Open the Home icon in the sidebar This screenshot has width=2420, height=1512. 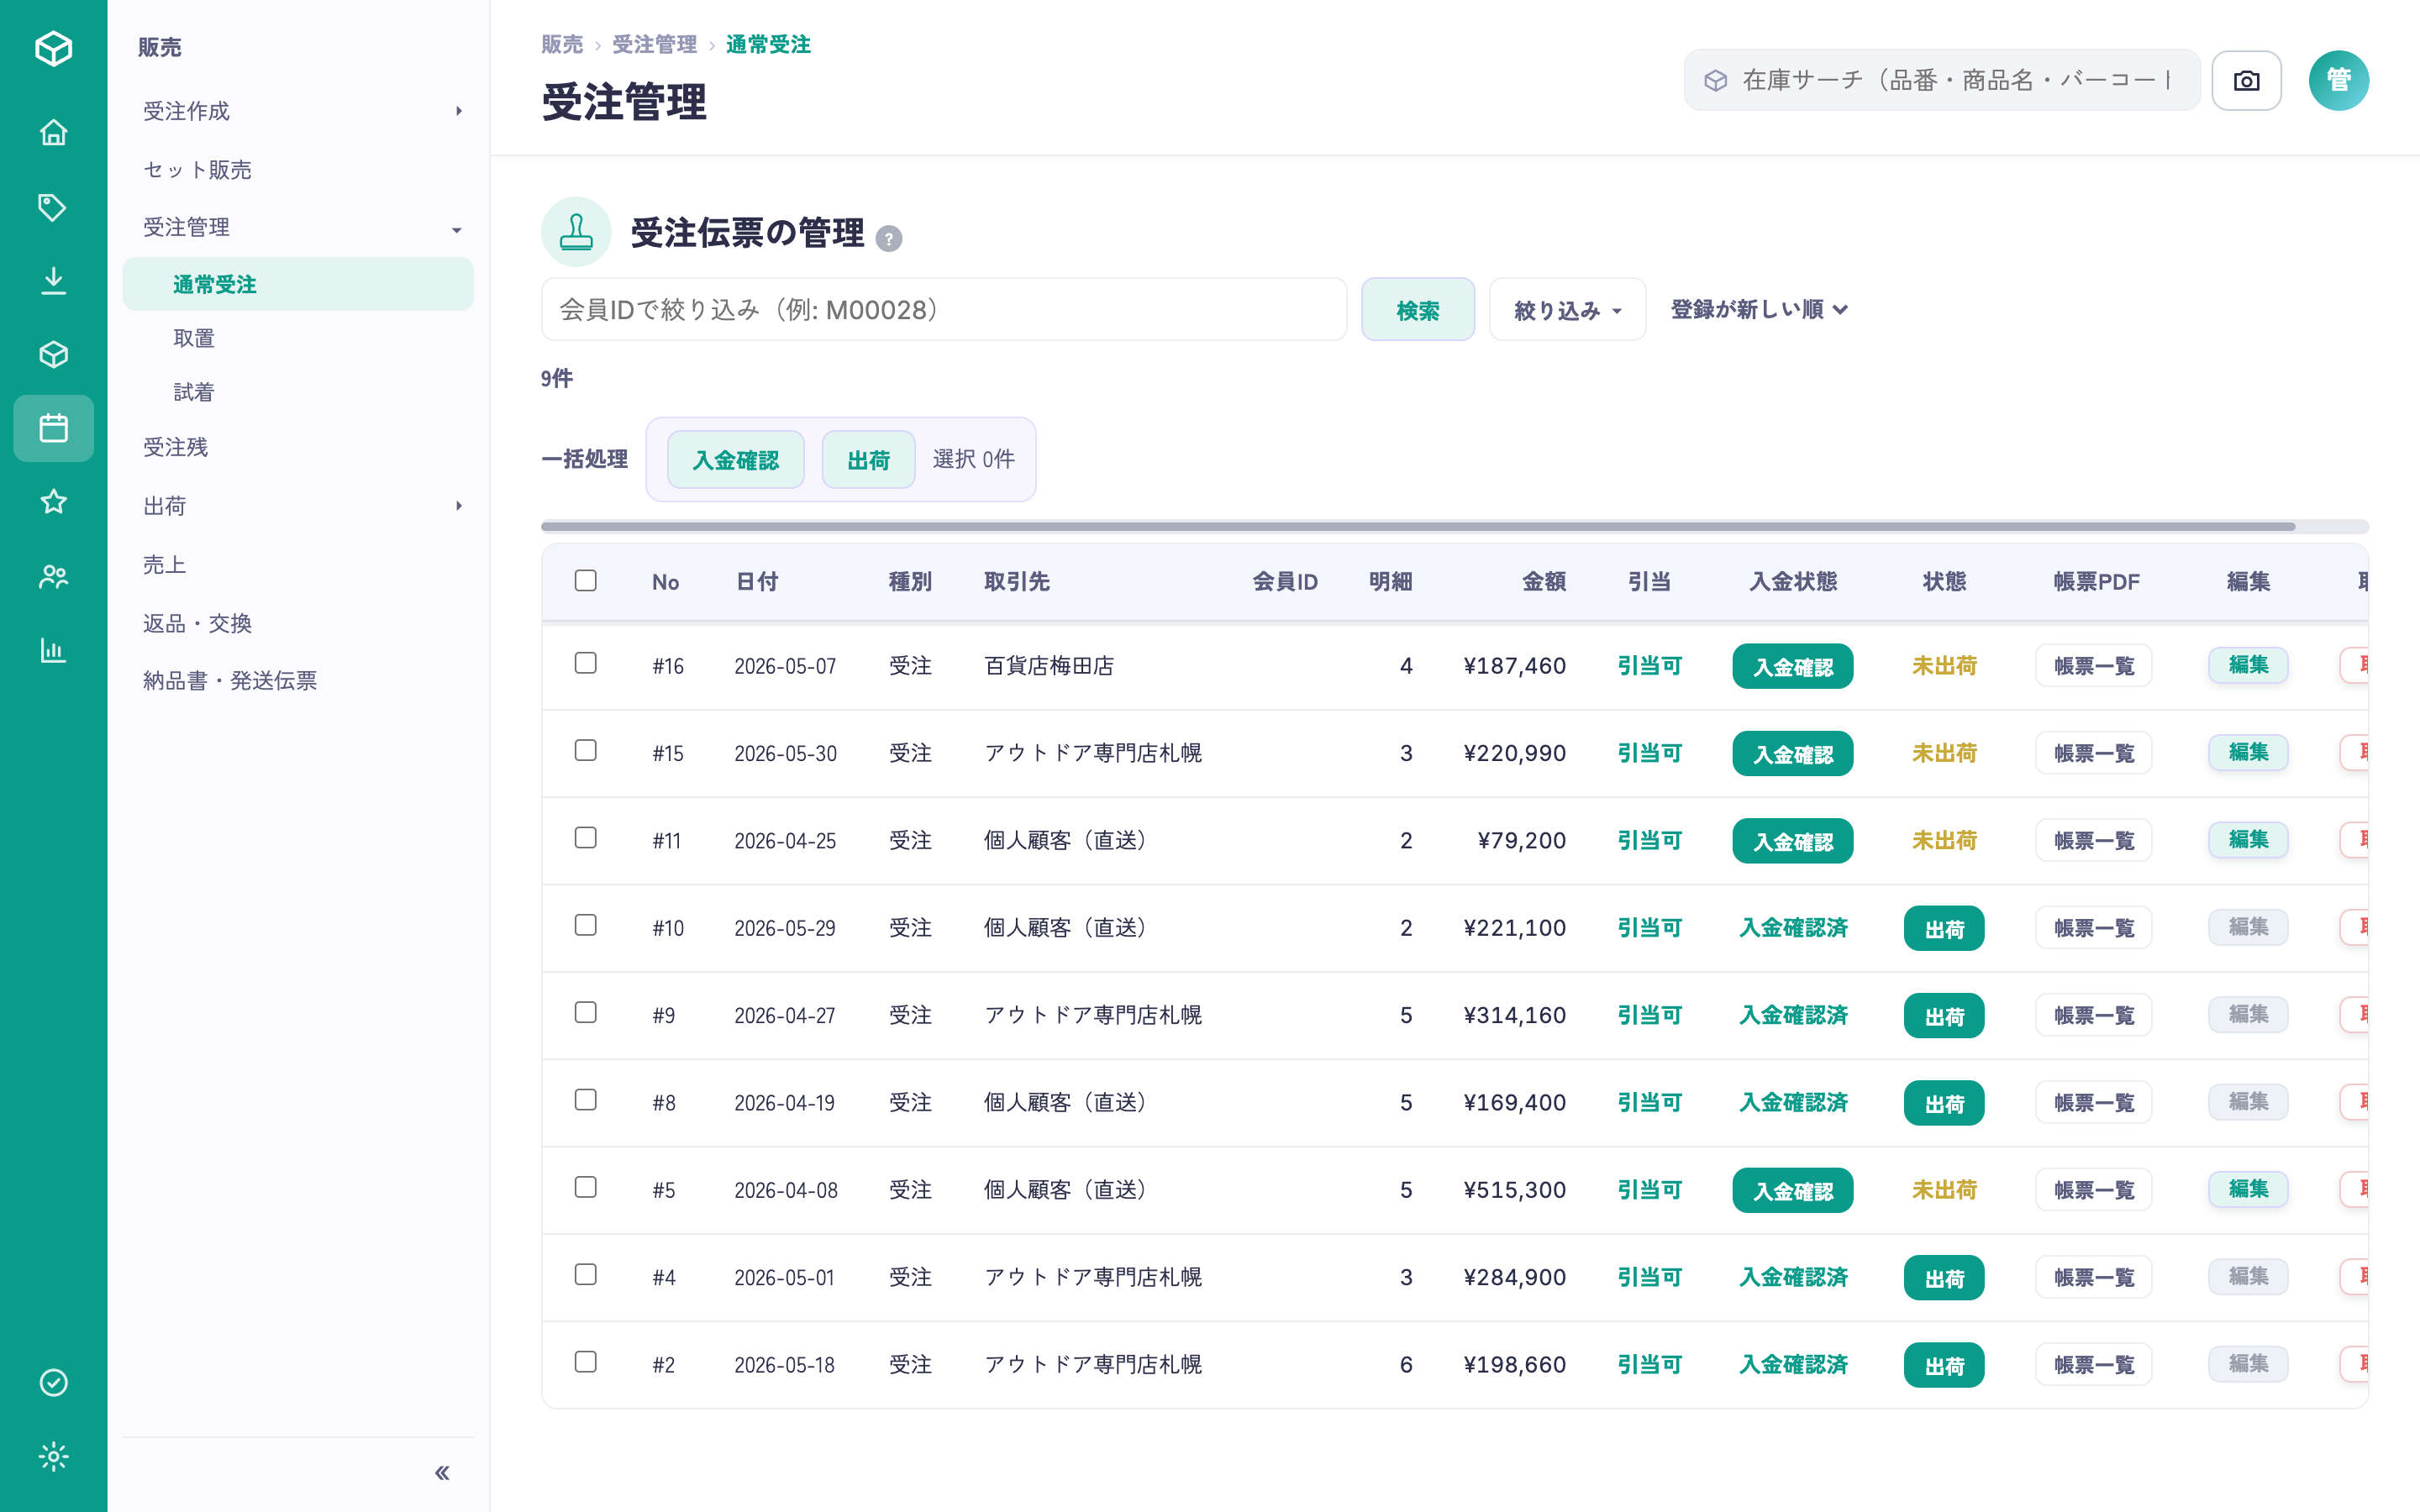(53, 133)
